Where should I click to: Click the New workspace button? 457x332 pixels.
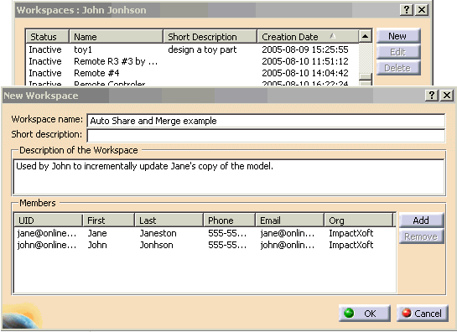[x=398, y=36]
